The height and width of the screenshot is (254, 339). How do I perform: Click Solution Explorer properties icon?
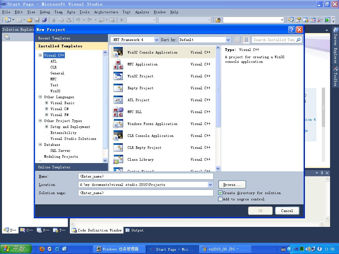[7, 37]
